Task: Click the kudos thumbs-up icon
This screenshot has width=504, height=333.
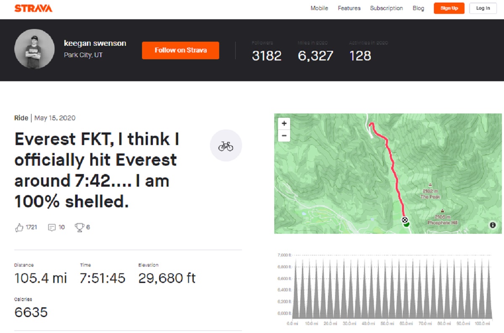Action: click(x=19, y=227)
